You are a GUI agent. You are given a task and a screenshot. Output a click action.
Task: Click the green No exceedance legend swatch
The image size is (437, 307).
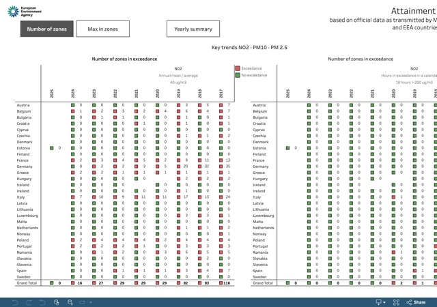pos(238,75)
